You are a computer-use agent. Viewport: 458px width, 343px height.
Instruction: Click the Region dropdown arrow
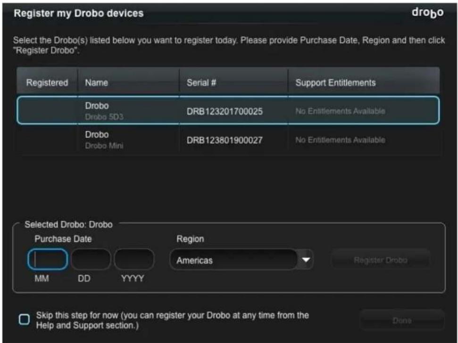tap(306, 260)
